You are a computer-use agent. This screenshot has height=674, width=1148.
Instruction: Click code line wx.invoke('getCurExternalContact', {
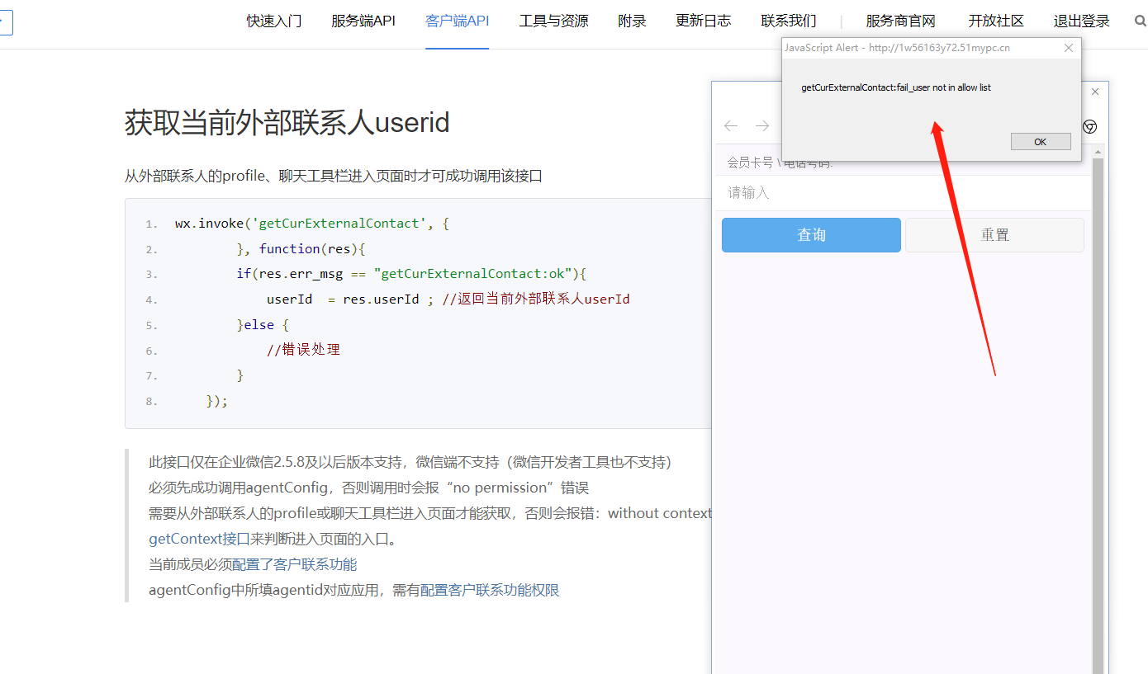(x=312, y=224)
